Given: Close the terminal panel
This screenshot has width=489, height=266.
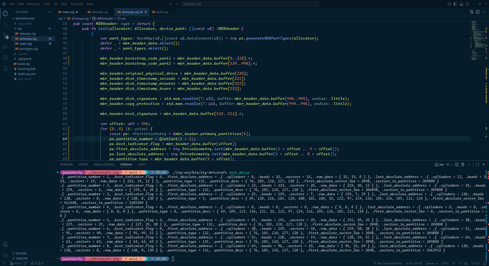Looking at the screenshot, I should pos(483,164).
